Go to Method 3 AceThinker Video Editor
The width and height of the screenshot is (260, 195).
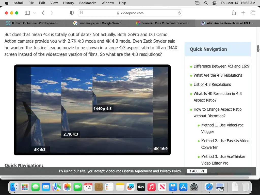point(223,160)
